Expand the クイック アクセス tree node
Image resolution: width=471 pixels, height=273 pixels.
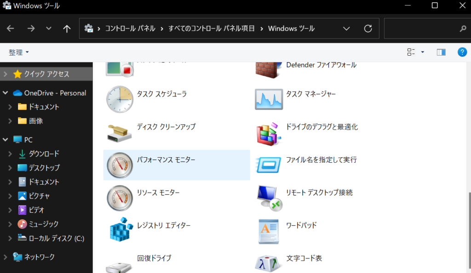pyautogui.click(x=5, y=74)
